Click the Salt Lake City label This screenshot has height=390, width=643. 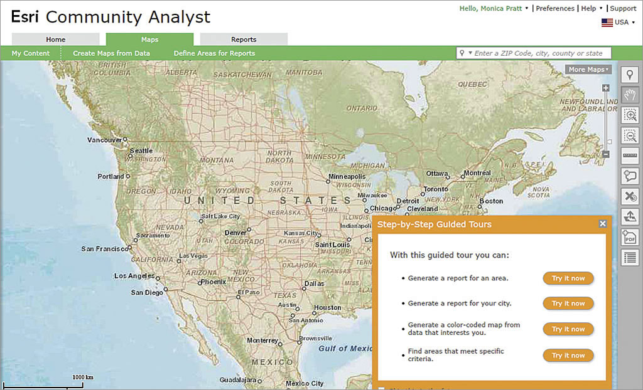[x=220, y=216]
